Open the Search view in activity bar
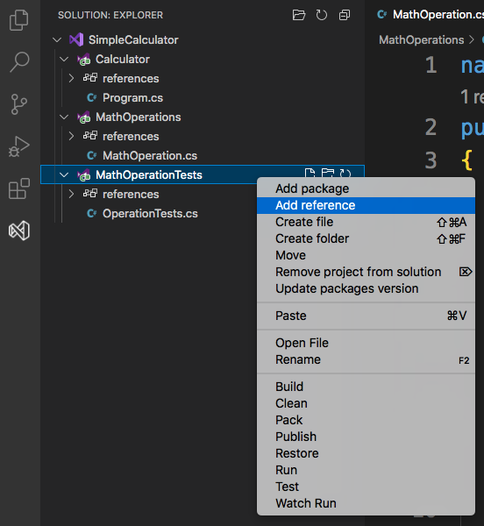Image resolution: width=484 pixels, height=526 pixels. pos(19,61)
